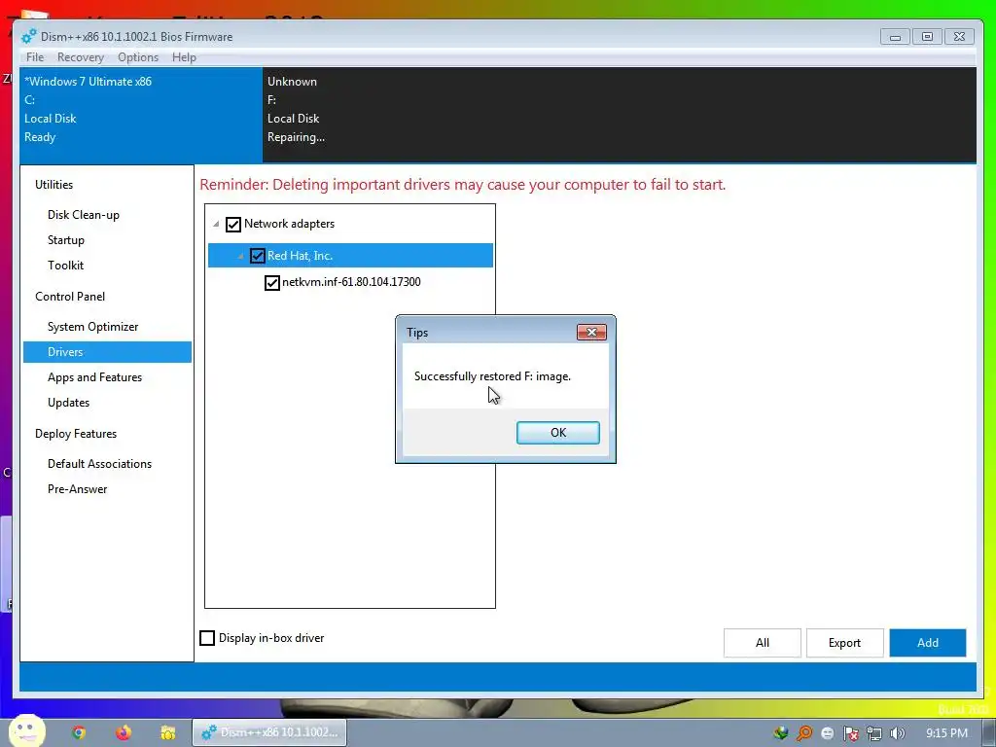Screen dimensions: 996x747
Task: Click the red driver deletion reminder text
Action: click(462, 185)
